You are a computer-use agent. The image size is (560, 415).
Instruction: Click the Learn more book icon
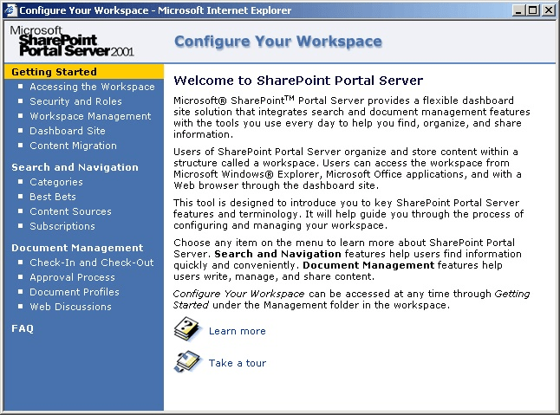point(186,329)
